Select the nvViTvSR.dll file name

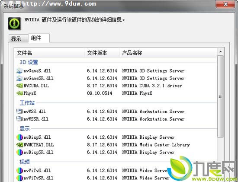click(x=39, y=178)
